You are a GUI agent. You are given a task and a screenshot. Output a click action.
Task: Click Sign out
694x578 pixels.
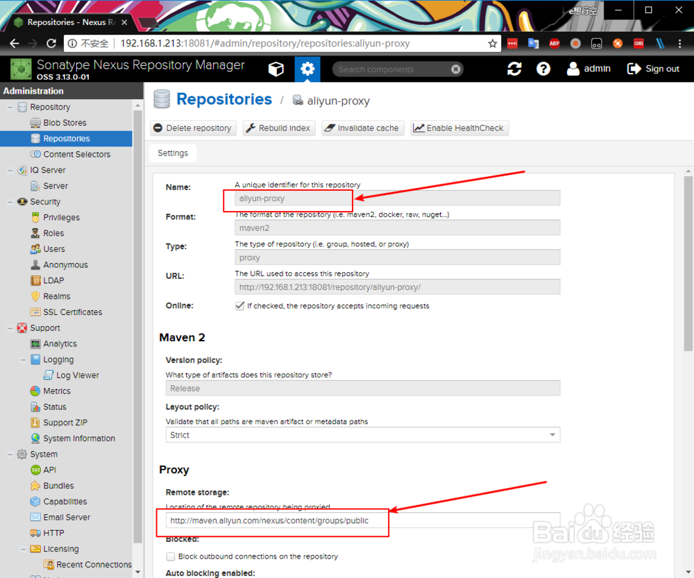653,69
